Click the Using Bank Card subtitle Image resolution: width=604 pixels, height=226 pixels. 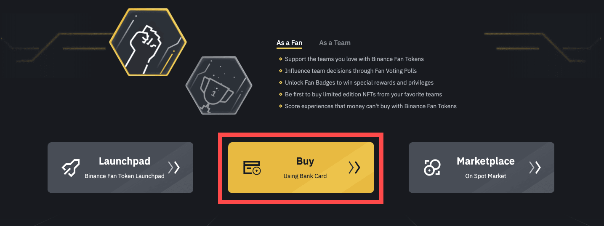click(305, 176)
